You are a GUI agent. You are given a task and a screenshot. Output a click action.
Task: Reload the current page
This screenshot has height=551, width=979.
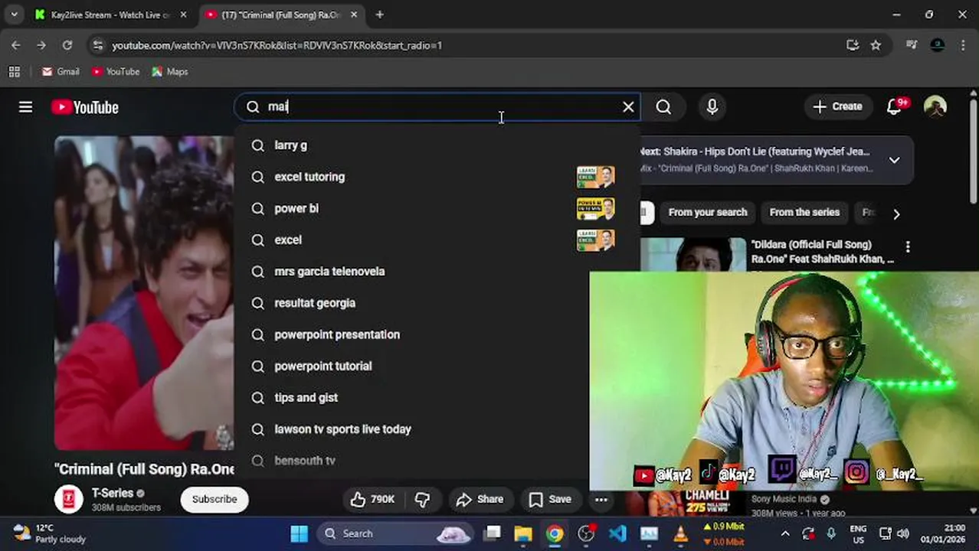67,45
